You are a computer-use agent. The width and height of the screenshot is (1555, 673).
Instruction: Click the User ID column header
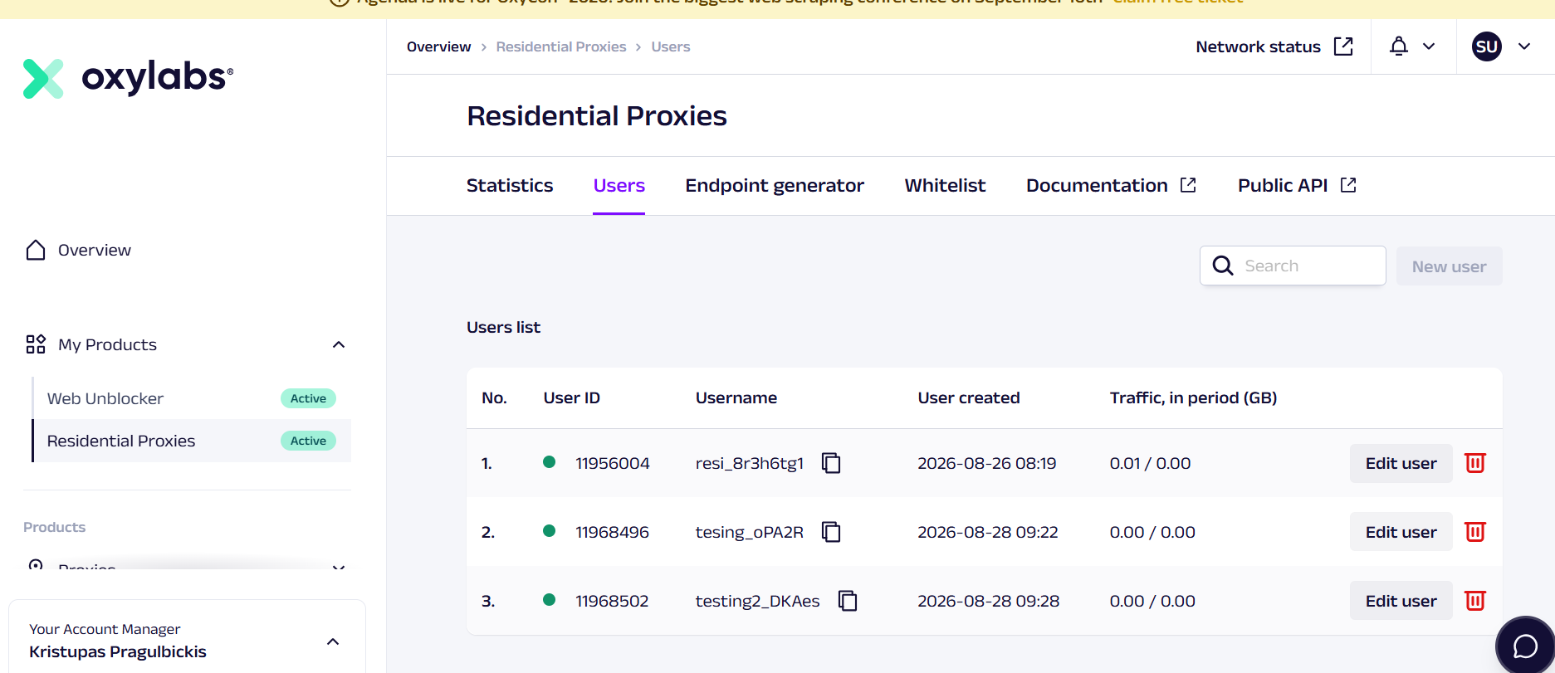click(x=571, y=397)
